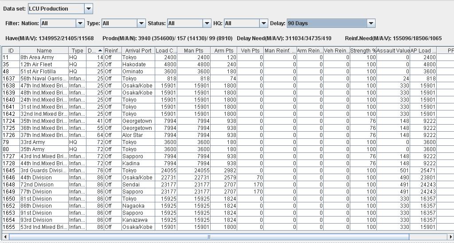Select the 33rd Army row
454x243 pixels.
click(228, 142)
